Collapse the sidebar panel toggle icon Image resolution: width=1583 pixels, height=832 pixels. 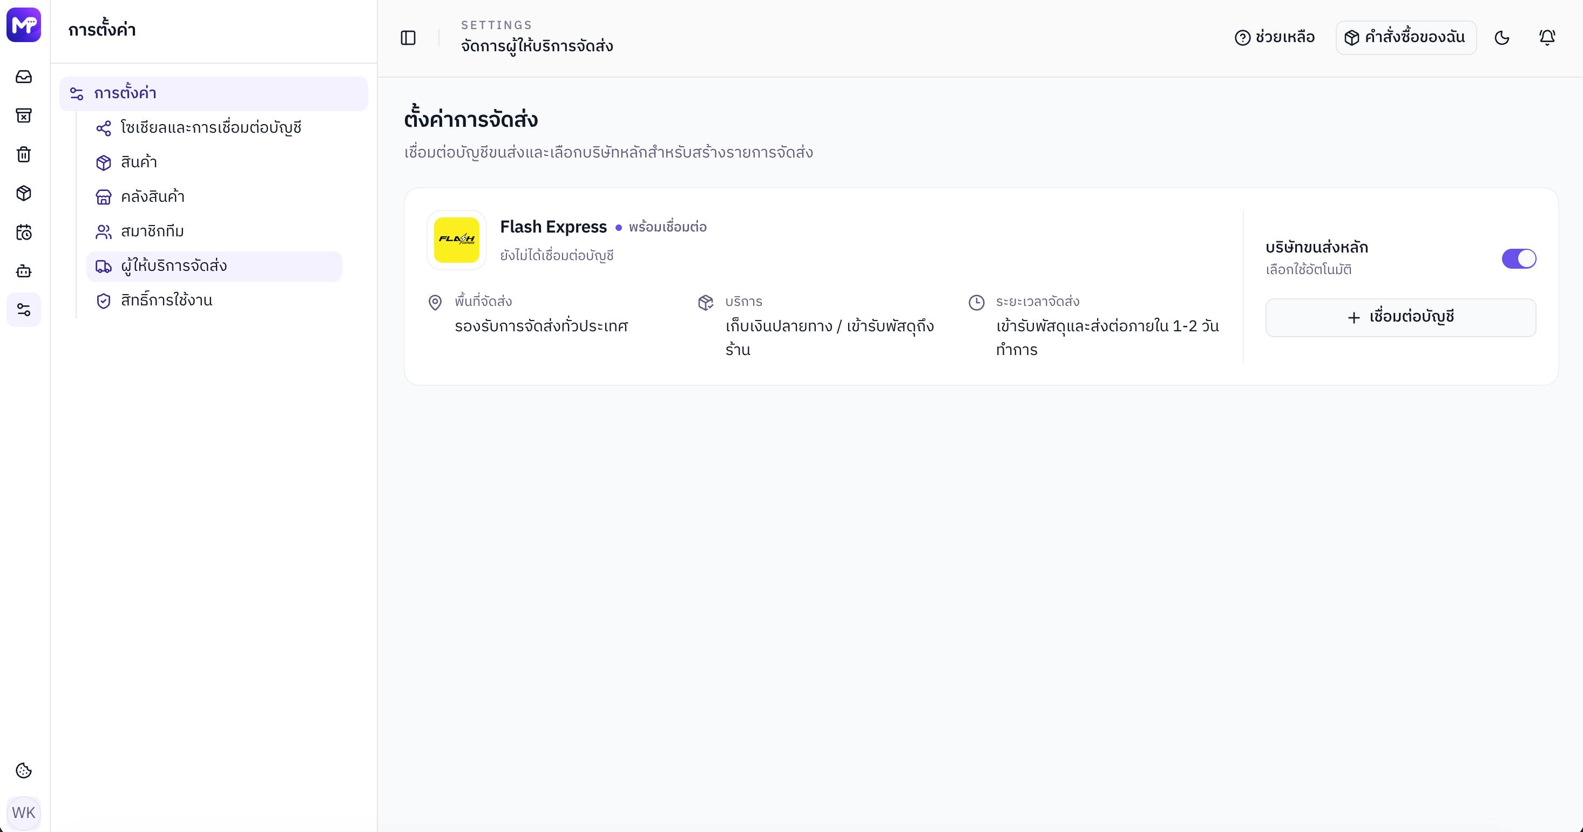tap(408, 38)
